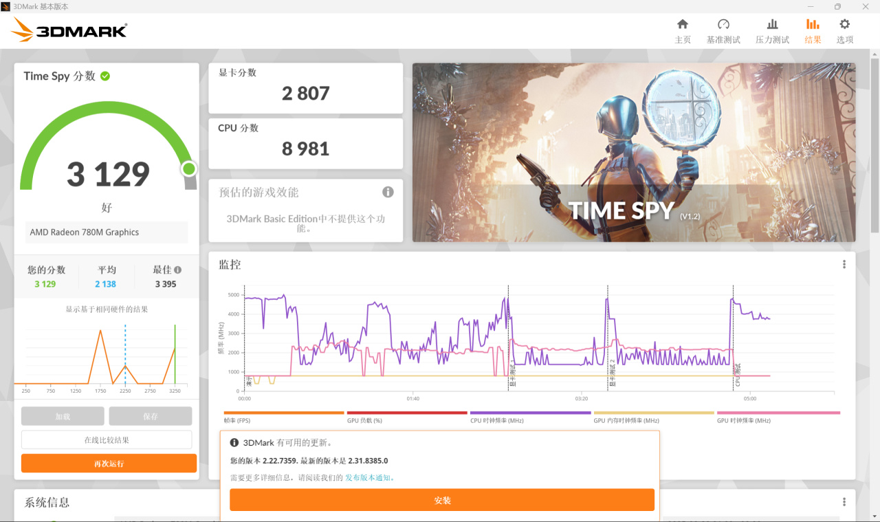Click the 在线比较结果 button
Viewport: 880px width, 522px height.
pyautogui.click(x=107, y=440)
